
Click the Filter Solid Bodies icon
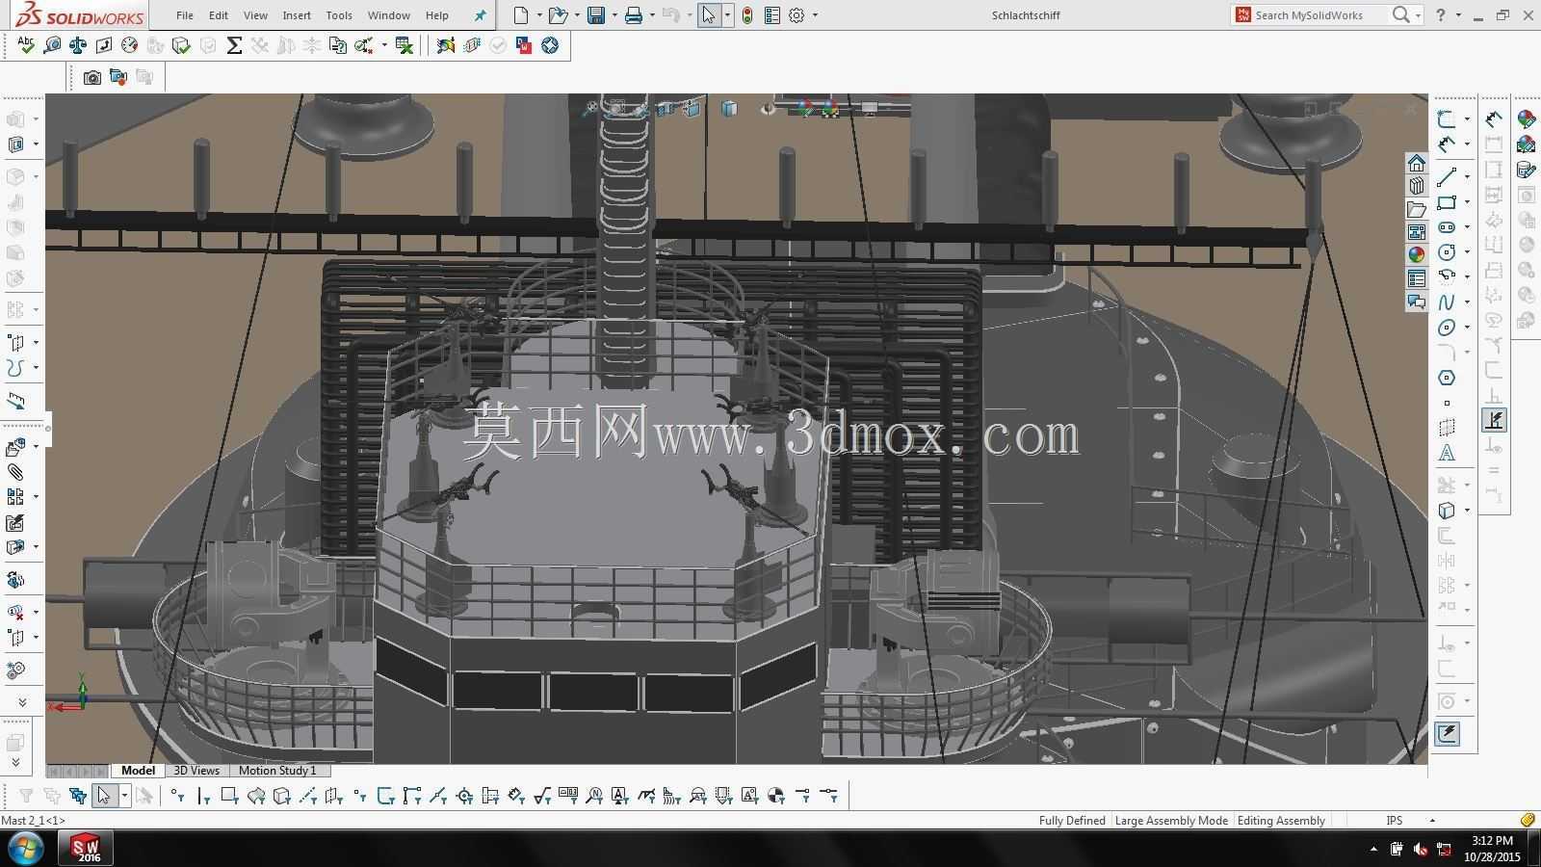click(281, 796)
